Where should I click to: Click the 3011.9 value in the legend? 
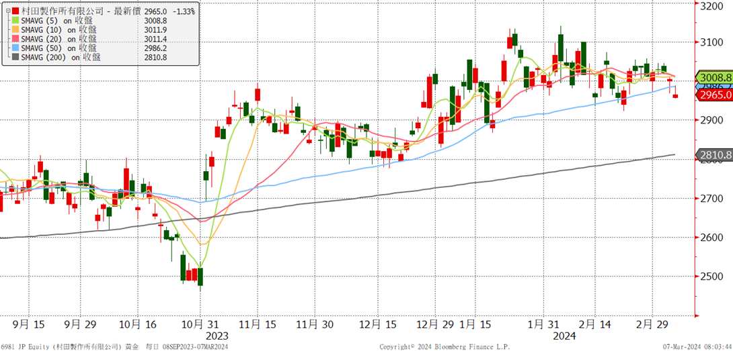click(155, 30)
